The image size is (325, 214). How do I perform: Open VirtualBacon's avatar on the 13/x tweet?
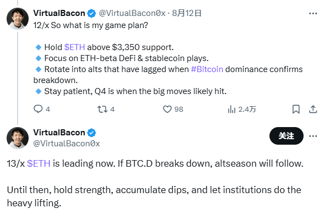(x=18, y=138)
